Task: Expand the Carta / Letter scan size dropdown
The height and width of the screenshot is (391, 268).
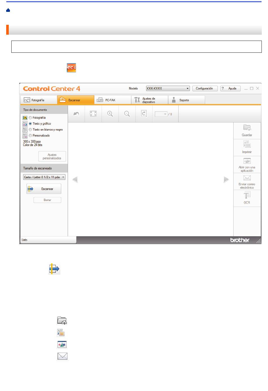Action: 44,177
